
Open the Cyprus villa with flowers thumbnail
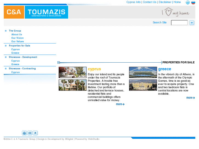point(73,72)
